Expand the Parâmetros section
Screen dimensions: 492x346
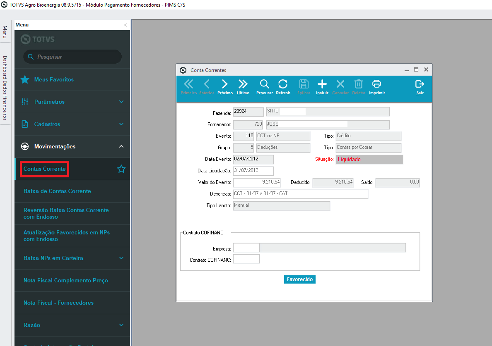pyautogui.click(x=121, y=102)
